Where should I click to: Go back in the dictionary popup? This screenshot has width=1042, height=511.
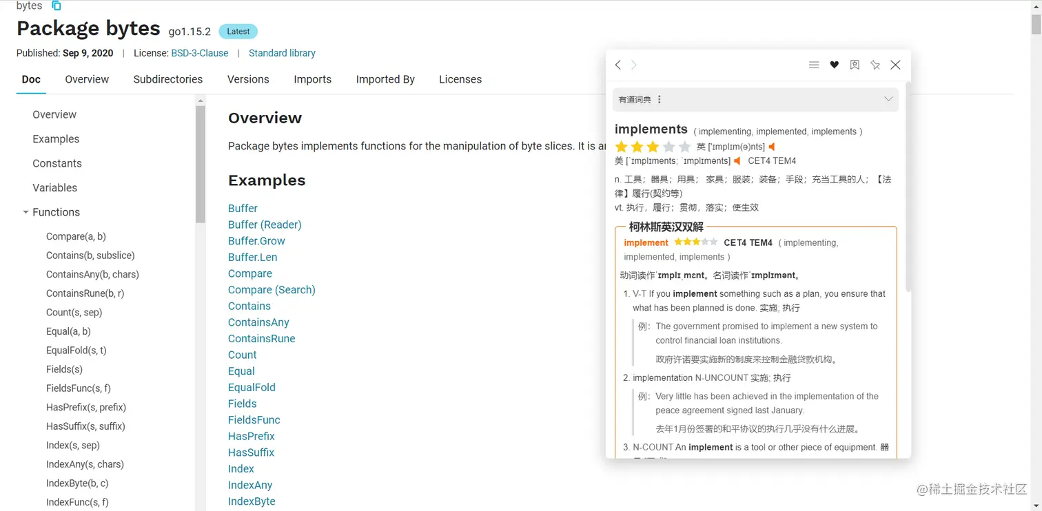coord(618,65)
